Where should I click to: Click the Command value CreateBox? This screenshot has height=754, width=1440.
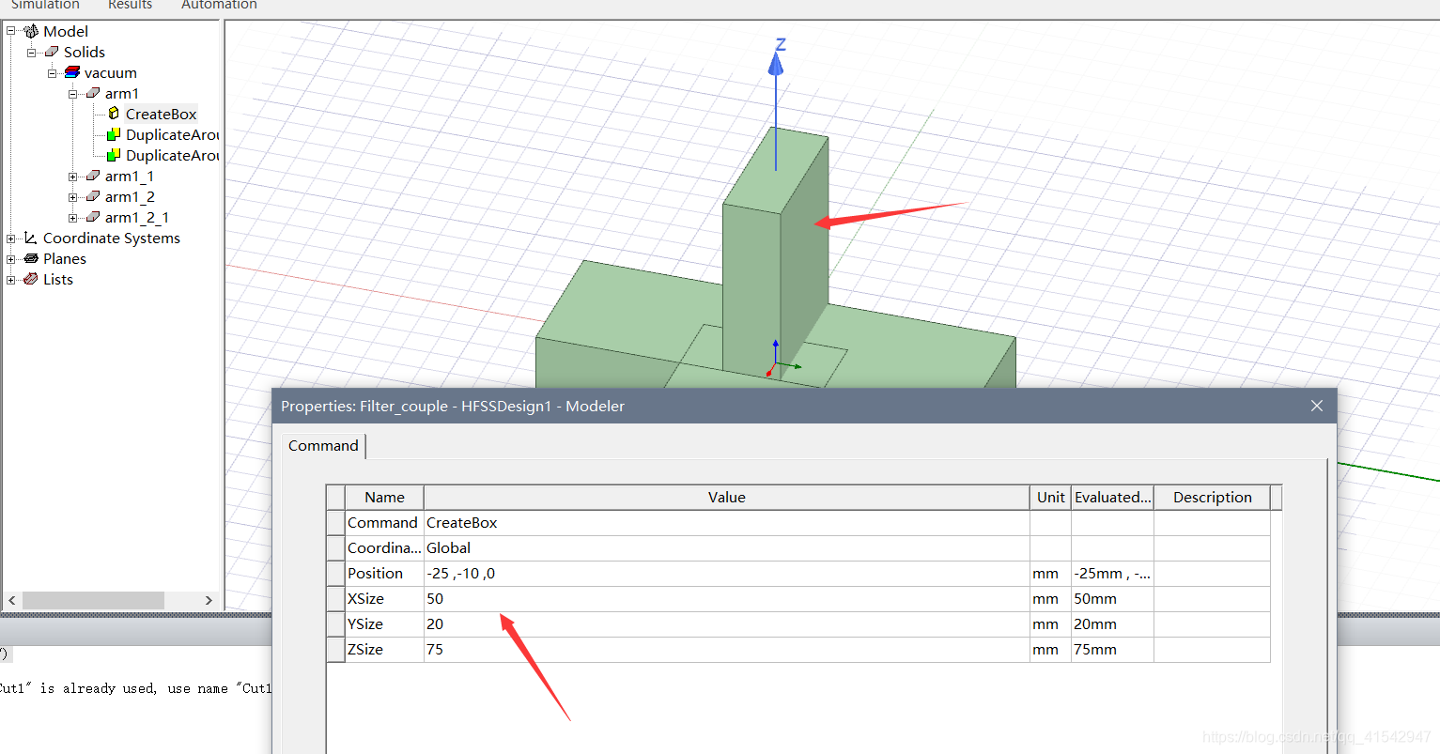click(x=727, y=523)
